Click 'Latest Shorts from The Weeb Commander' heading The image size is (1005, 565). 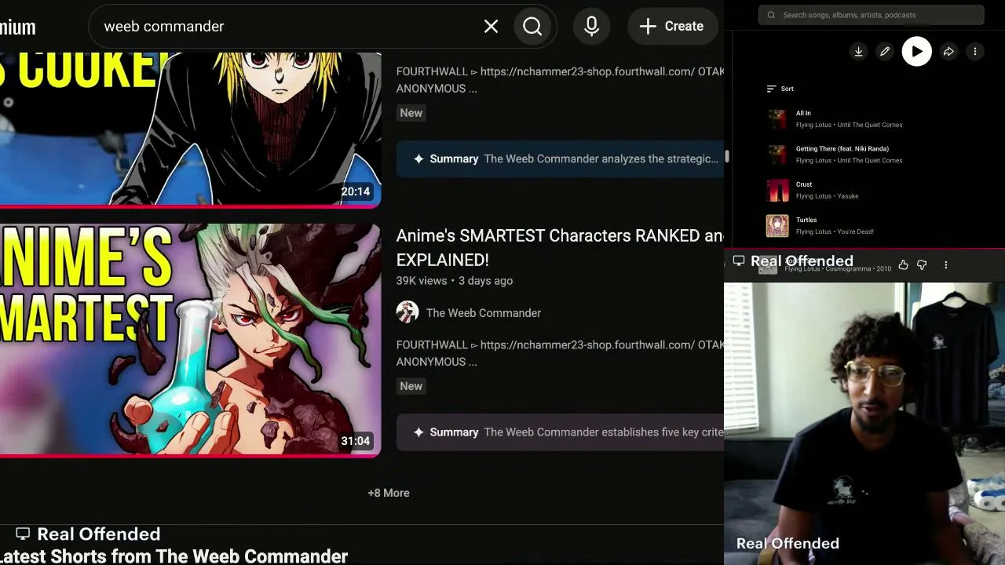[x=174, y=556]
